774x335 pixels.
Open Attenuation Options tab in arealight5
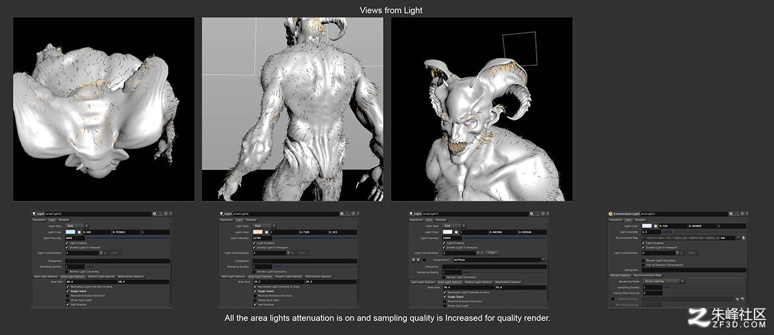point(131,276)
